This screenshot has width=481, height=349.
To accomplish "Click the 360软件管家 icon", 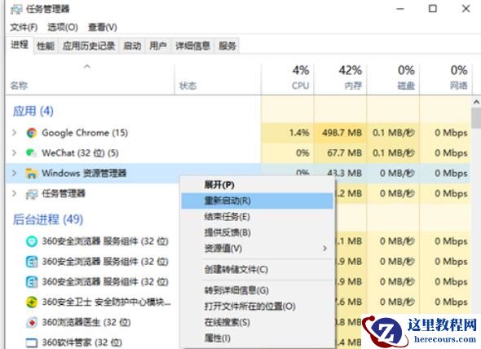I will click(x=32, y=342).
